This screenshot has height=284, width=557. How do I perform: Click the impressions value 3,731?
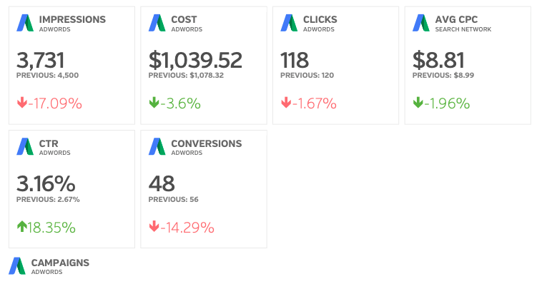(x=41, y=60)
